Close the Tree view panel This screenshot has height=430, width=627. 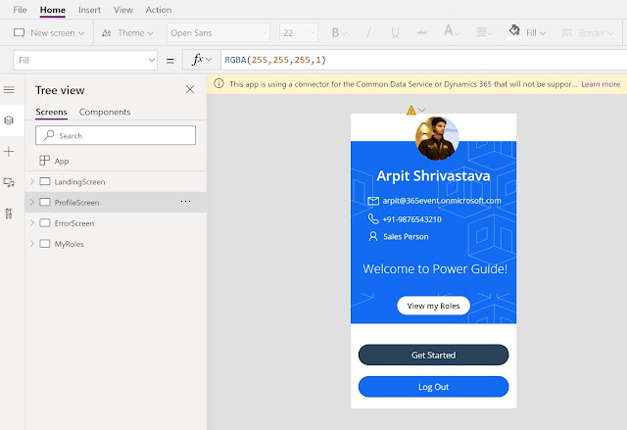tap(190, 89)
